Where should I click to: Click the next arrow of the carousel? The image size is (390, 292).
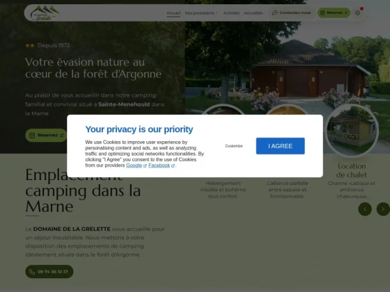click(383, 209)
